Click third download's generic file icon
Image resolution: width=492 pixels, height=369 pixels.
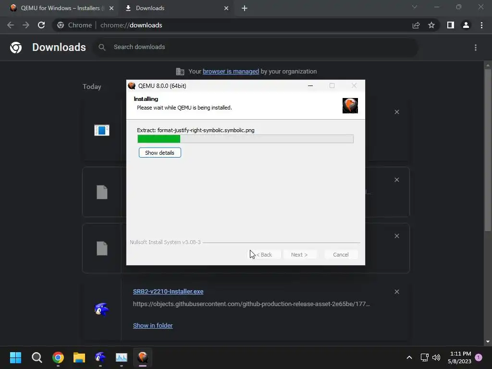(102, 248)
